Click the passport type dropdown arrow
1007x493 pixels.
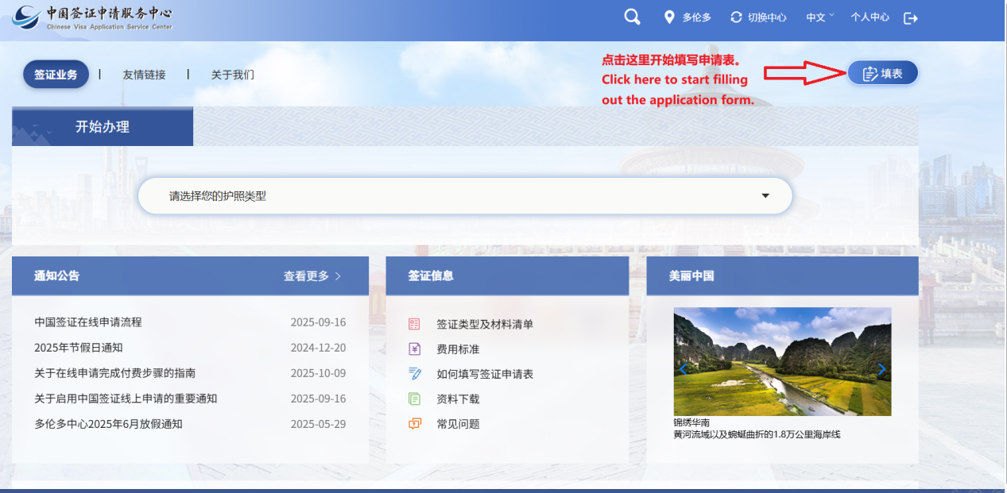pyautogui.click(x=765, y=196)
